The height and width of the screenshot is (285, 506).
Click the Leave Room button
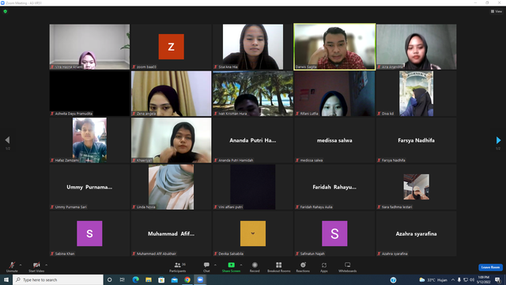pyautogui.click(x=490, y=268)
